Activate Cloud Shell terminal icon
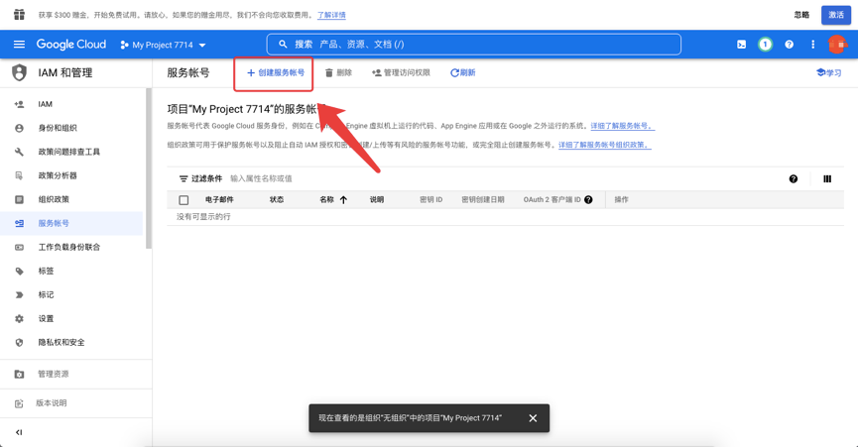 tap(741, 45)
